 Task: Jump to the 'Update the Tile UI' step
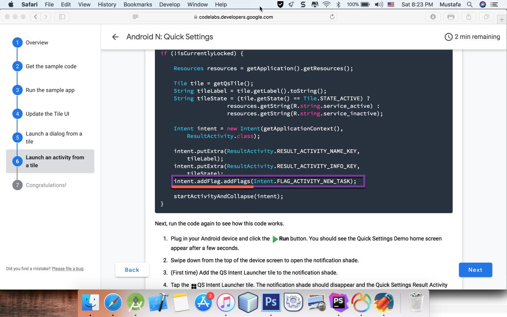(48, 114)
